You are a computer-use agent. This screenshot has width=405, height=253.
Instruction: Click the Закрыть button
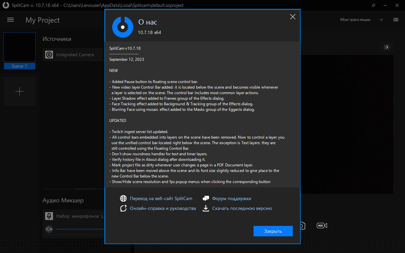[273, 231]
